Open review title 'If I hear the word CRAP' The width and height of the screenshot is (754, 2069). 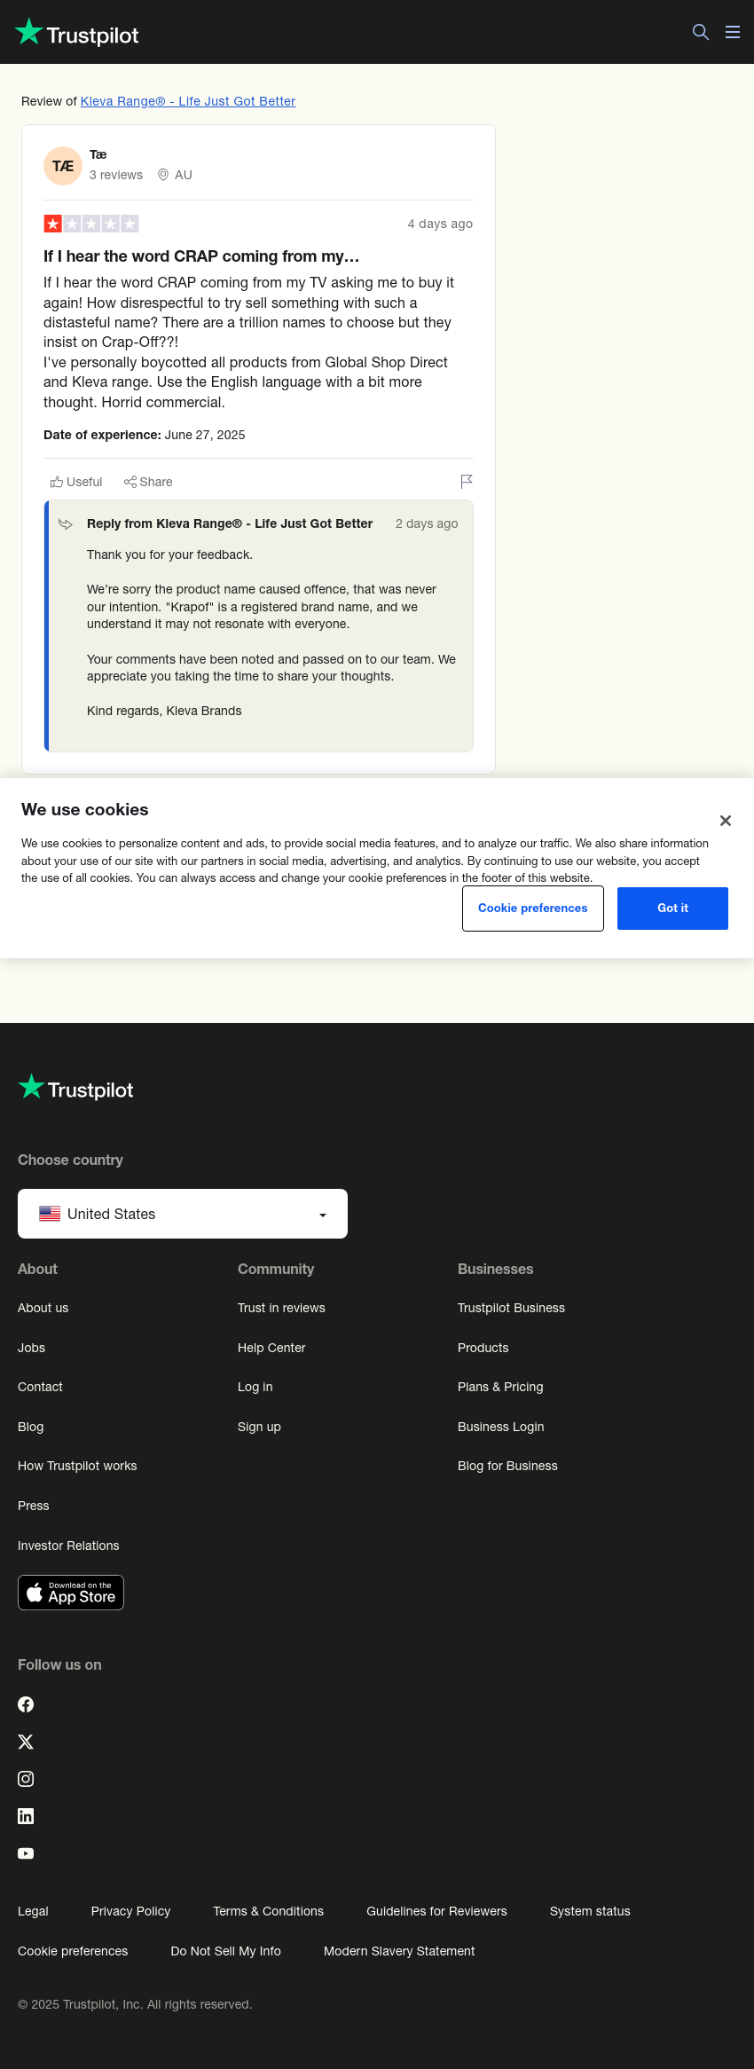201,256
